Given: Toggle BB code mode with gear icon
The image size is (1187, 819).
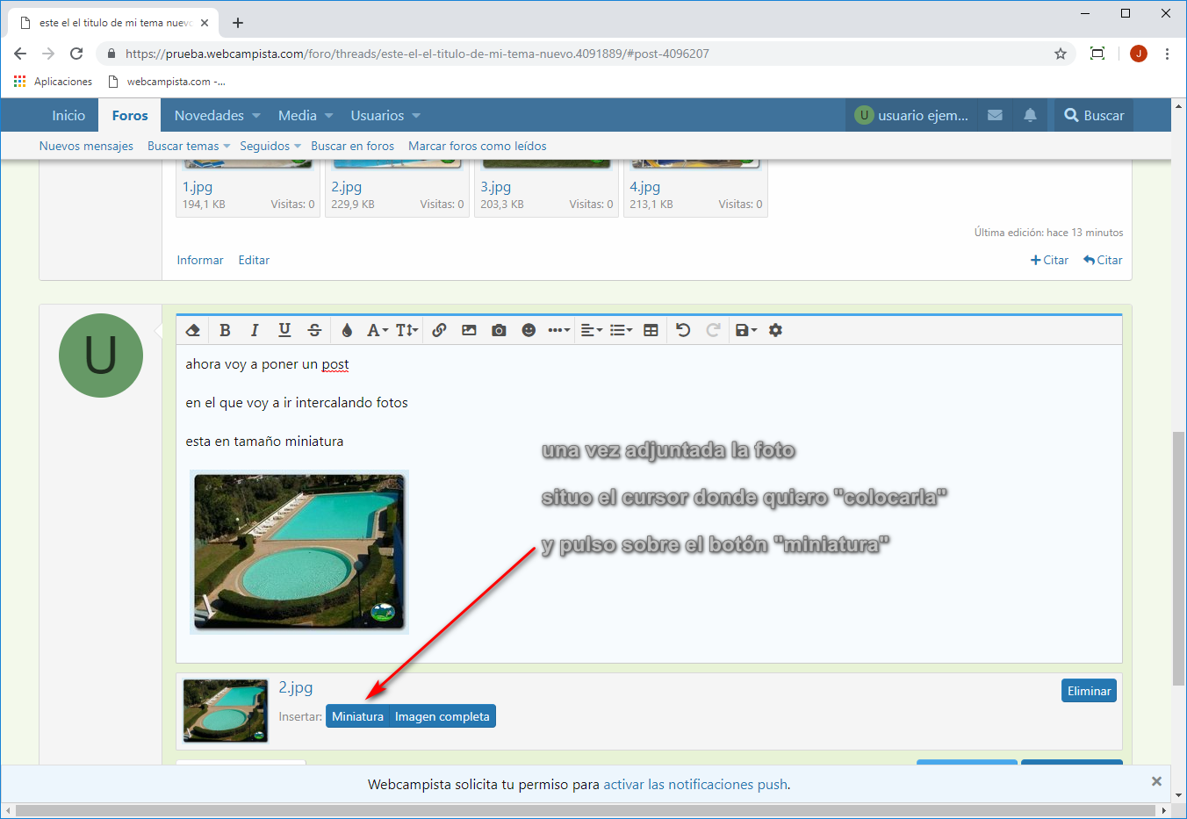Looking at the screenshot, I should tap(775, 330).
